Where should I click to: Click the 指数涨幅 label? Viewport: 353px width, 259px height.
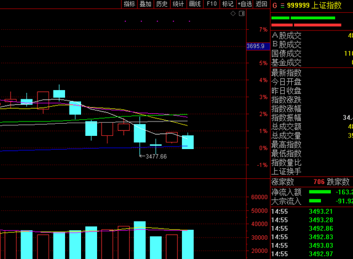click(286, 109)
